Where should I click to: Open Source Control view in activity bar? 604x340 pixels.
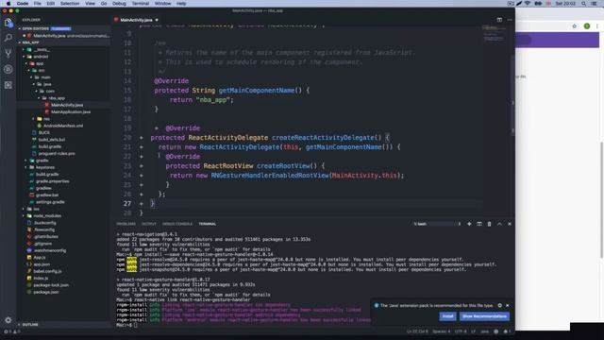pos(8,53)
